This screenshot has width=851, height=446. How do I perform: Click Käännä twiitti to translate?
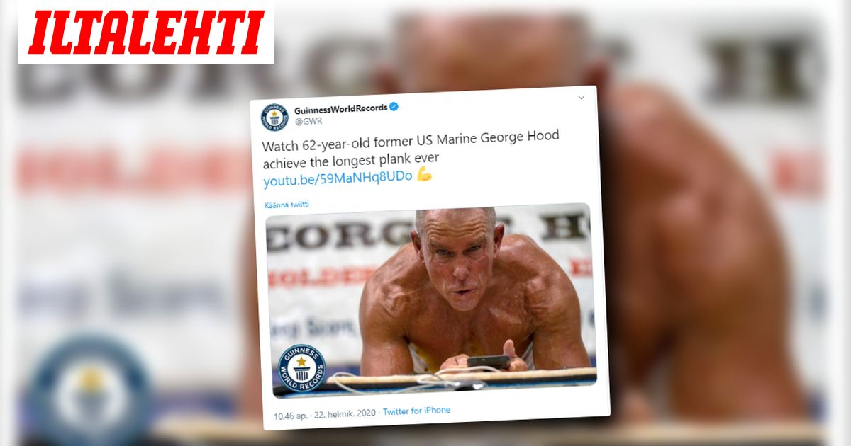[287, 205]
